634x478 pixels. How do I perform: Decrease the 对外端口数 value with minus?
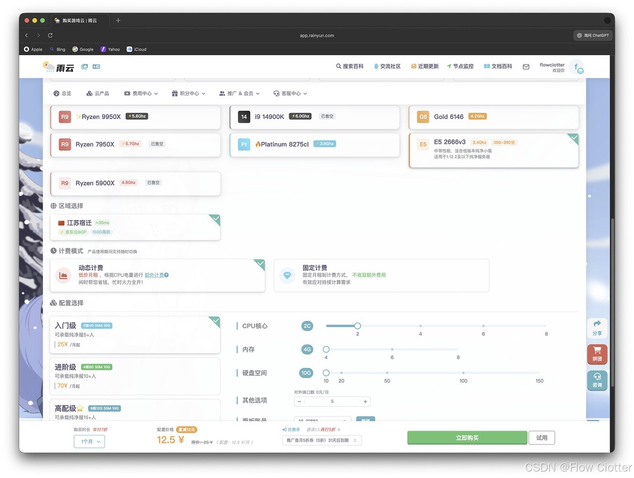coord(299,402)
